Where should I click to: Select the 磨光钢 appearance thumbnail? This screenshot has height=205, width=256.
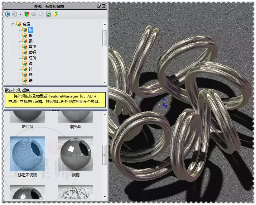tap(76, 117)
